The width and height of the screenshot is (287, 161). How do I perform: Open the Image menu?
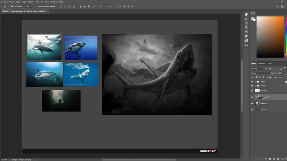(12, 2)
